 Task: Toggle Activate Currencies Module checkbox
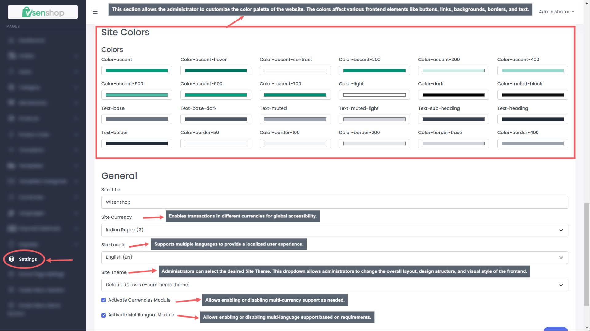[x=104, y=300]
